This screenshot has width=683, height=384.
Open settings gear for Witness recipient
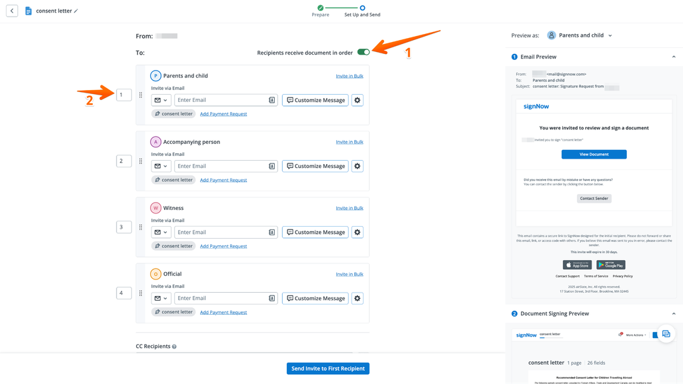358,233
